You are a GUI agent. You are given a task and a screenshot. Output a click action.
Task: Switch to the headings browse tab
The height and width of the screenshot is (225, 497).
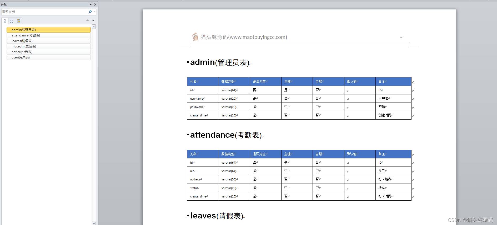click(x=5, y=21)
